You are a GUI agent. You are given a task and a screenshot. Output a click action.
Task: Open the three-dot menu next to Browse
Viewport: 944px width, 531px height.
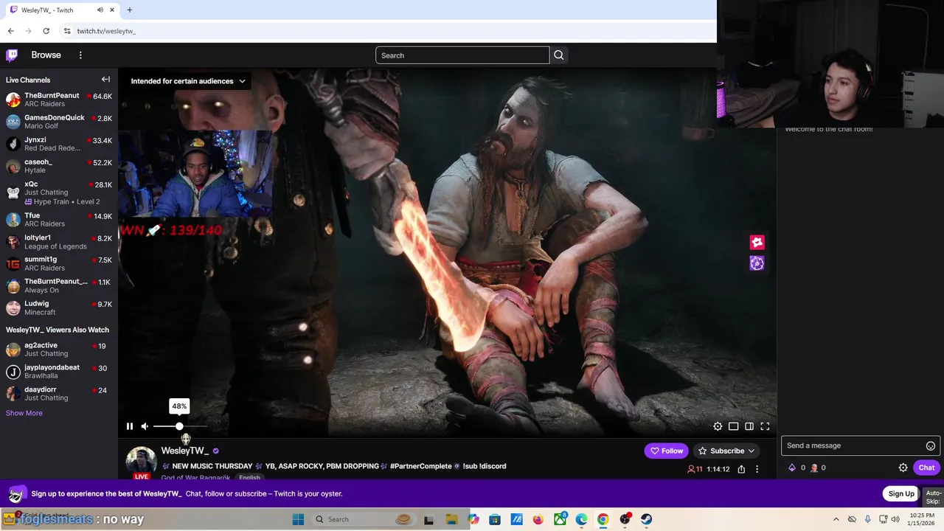pyautogui.click(x=80, y=55)
